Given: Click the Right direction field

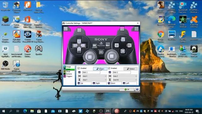Looking at the screenshot, I should pyautogui.click(x=101, y=83).
